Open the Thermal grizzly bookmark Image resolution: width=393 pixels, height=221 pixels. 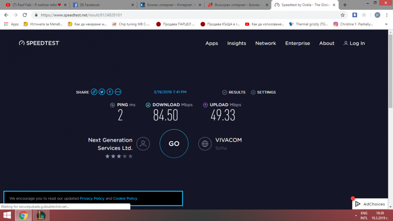tap(309, 24)
